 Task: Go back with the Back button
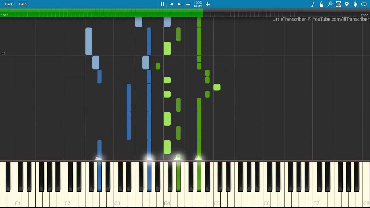pyautogui.click(x=7, y=4)
